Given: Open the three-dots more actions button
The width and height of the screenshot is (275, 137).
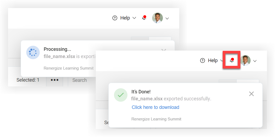Looking at the screenshot, I should (x=54, y=80).
